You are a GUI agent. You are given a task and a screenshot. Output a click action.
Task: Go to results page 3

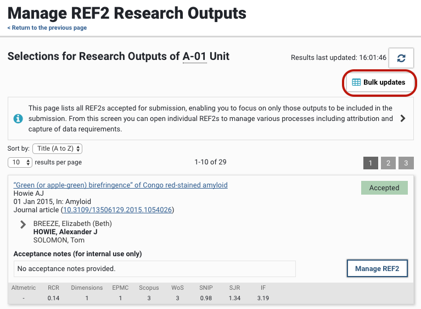pos(406,163)
